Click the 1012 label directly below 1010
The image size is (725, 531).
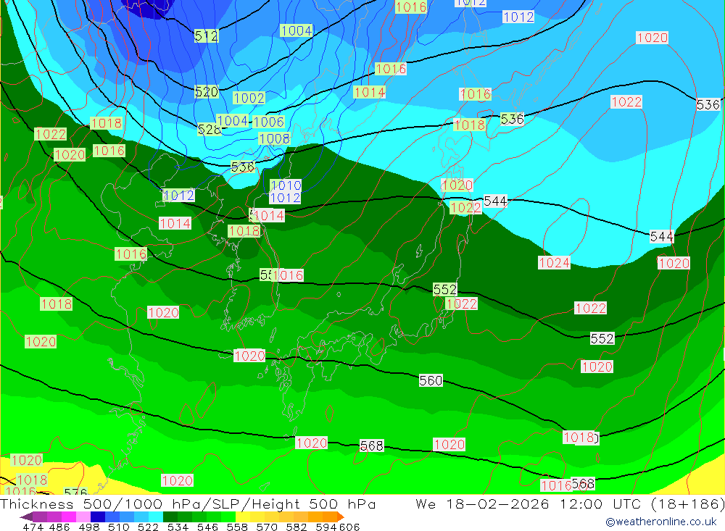pos(285,198)
